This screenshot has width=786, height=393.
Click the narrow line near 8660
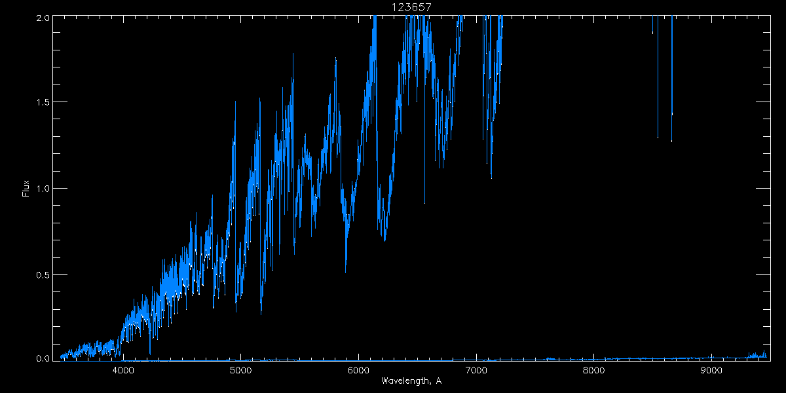pos(671,79)
